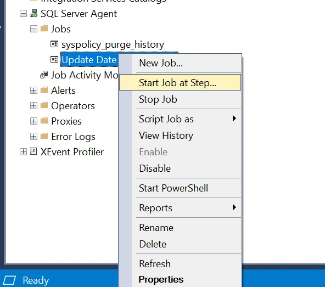Select the Job Activity Monitor label
Screen dimensions: 325x287
85,75
